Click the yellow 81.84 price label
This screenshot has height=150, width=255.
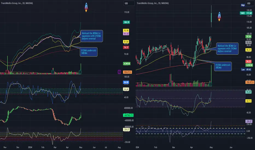point(126,41)
